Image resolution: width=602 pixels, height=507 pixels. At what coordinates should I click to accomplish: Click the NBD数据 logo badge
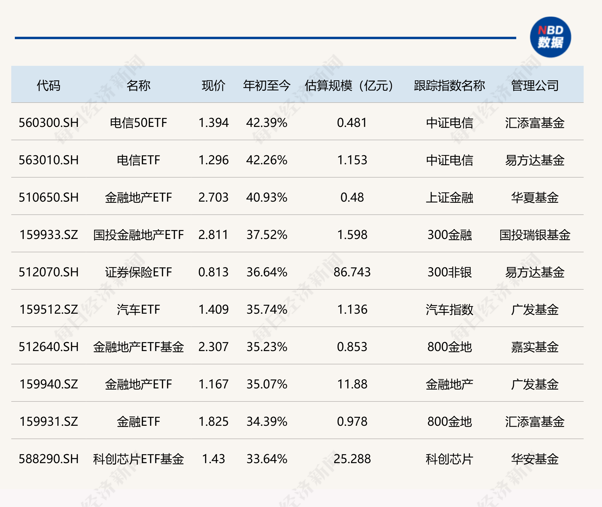coord(550,37)
